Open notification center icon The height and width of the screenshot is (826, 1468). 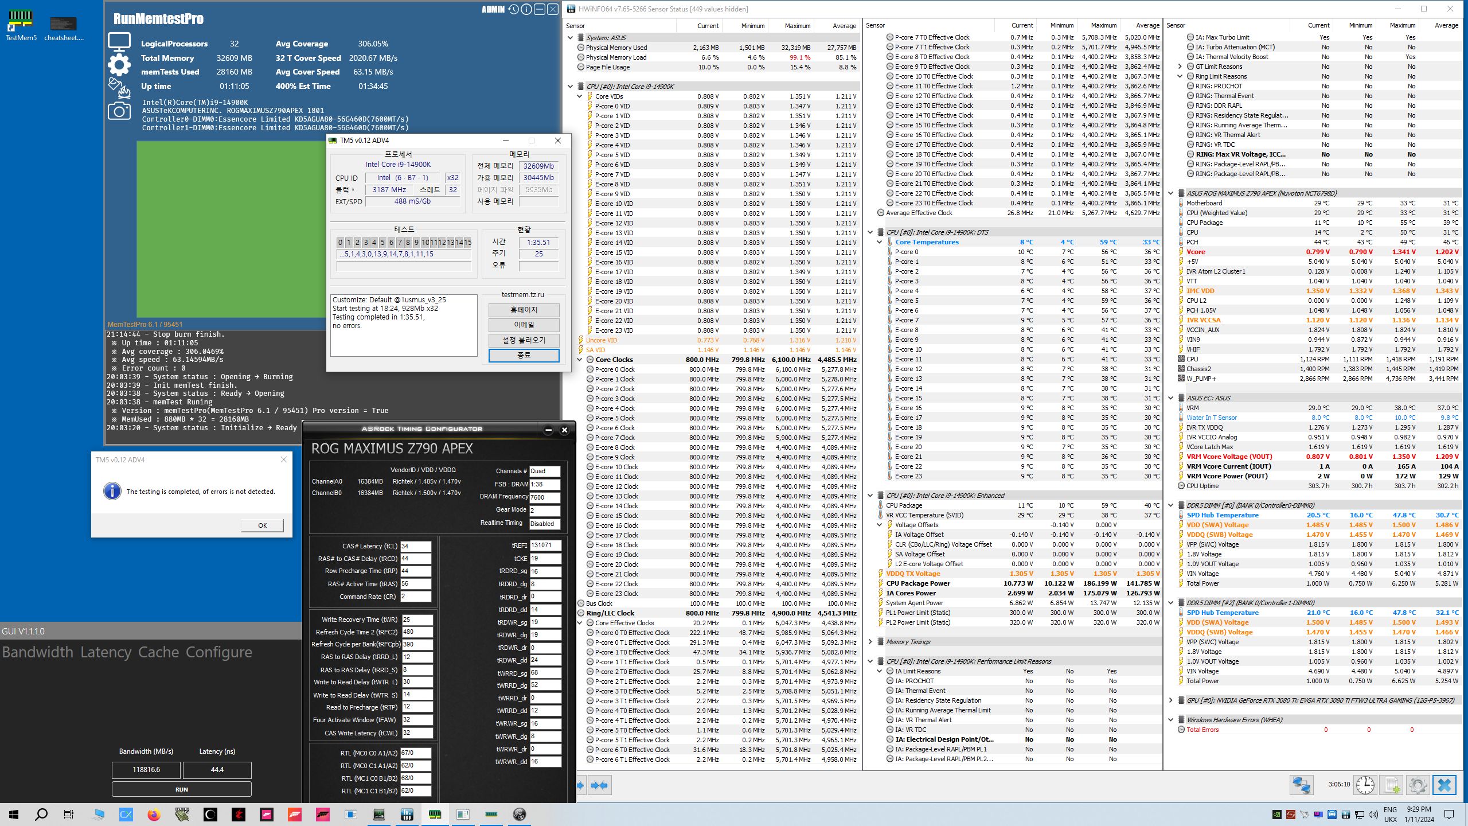[x=1449, y=815]
